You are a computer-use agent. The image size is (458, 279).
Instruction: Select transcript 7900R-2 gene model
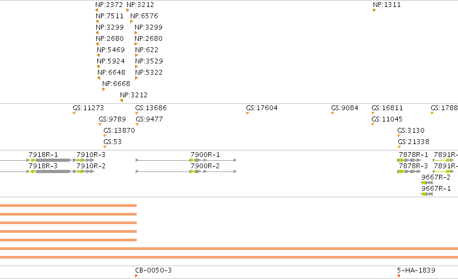(186, 171)
